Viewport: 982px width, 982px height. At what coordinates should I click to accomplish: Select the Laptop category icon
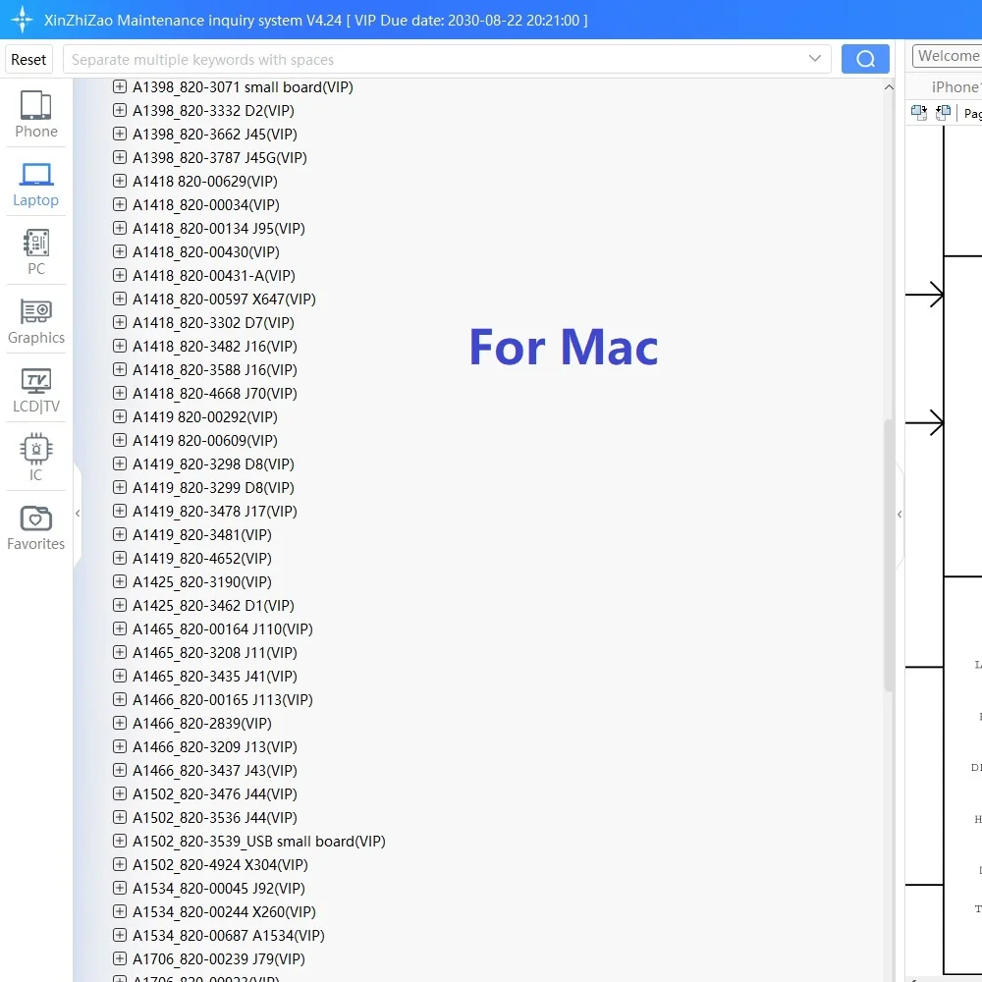35,175
